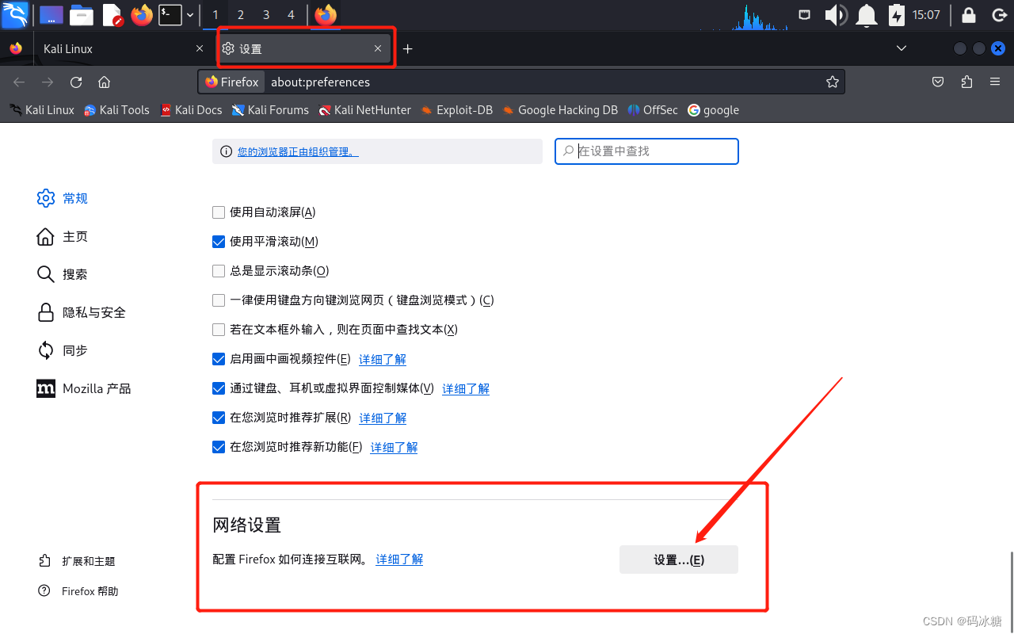Bookmark this page with star icon

832,82
